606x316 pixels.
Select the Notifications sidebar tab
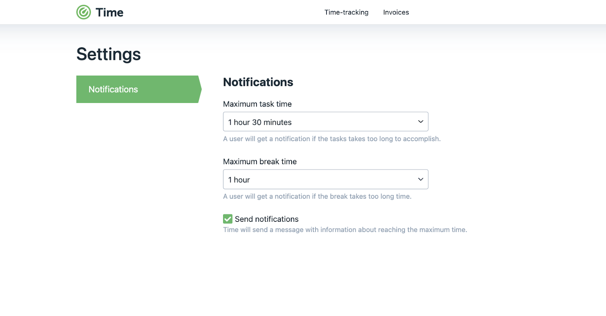pos(139,89)
